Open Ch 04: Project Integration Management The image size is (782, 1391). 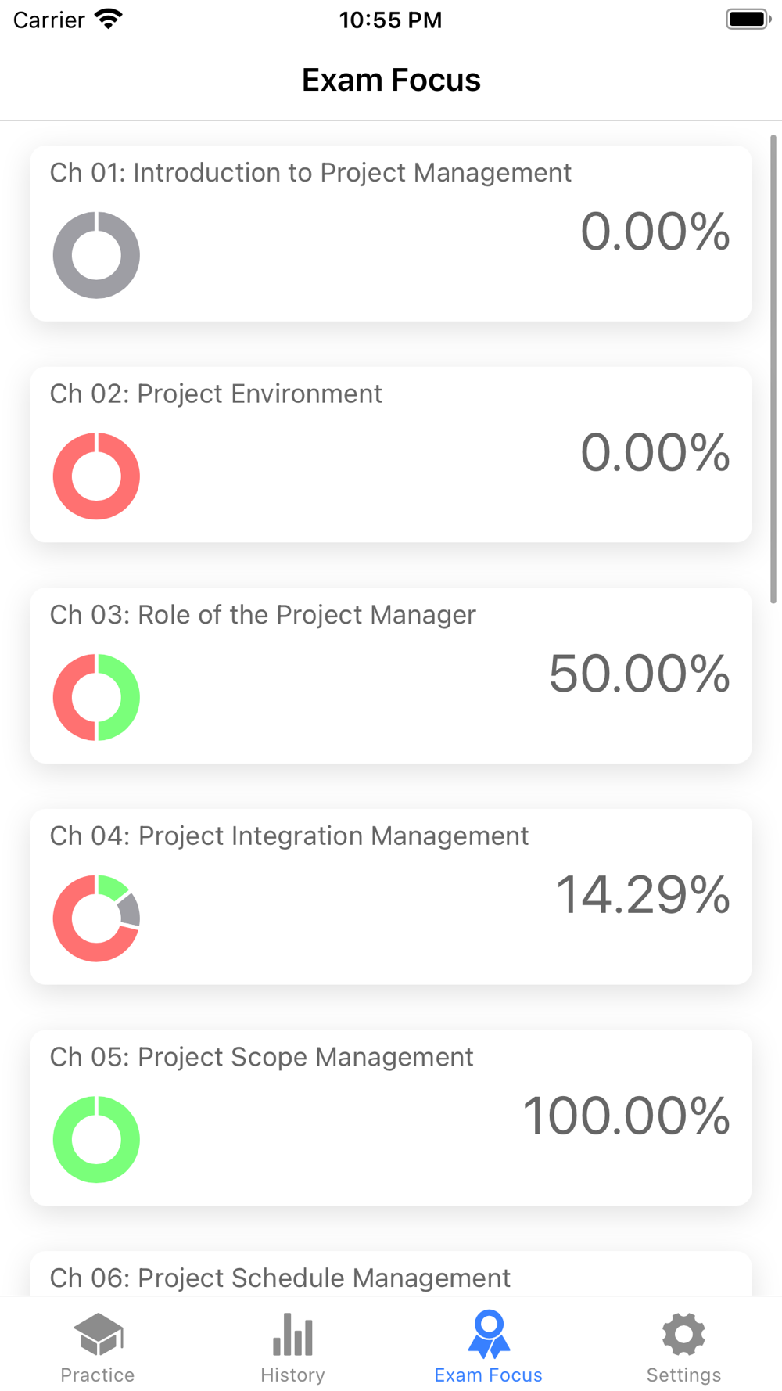pos(391,897)
